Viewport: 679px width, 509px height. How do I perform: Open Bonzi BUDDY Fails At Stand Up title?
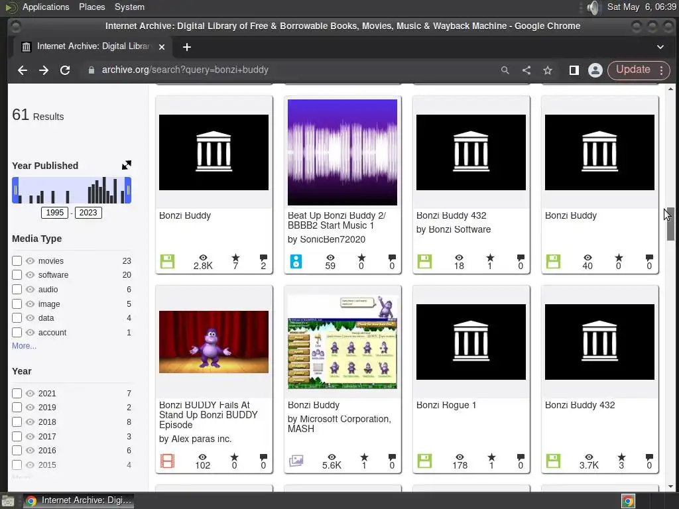(208, 415)
